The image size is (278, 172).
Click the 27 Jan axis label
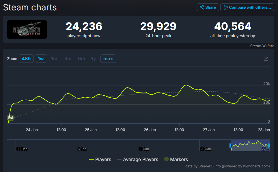pyautogui.click(x=209, y=130)
